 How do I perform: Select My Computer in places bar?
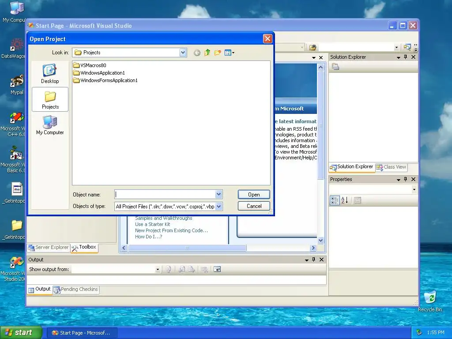[x=50, y=125]
